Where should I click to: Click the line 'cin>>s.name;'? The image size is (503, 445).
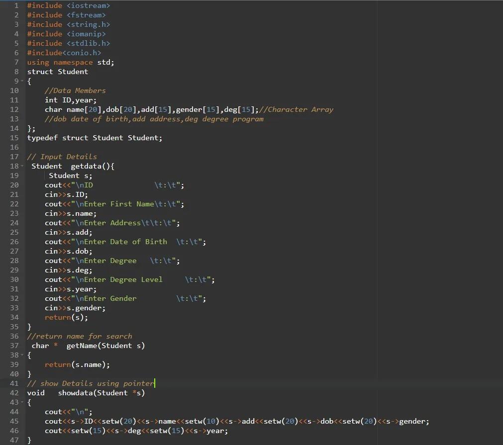tap(71, 213)
